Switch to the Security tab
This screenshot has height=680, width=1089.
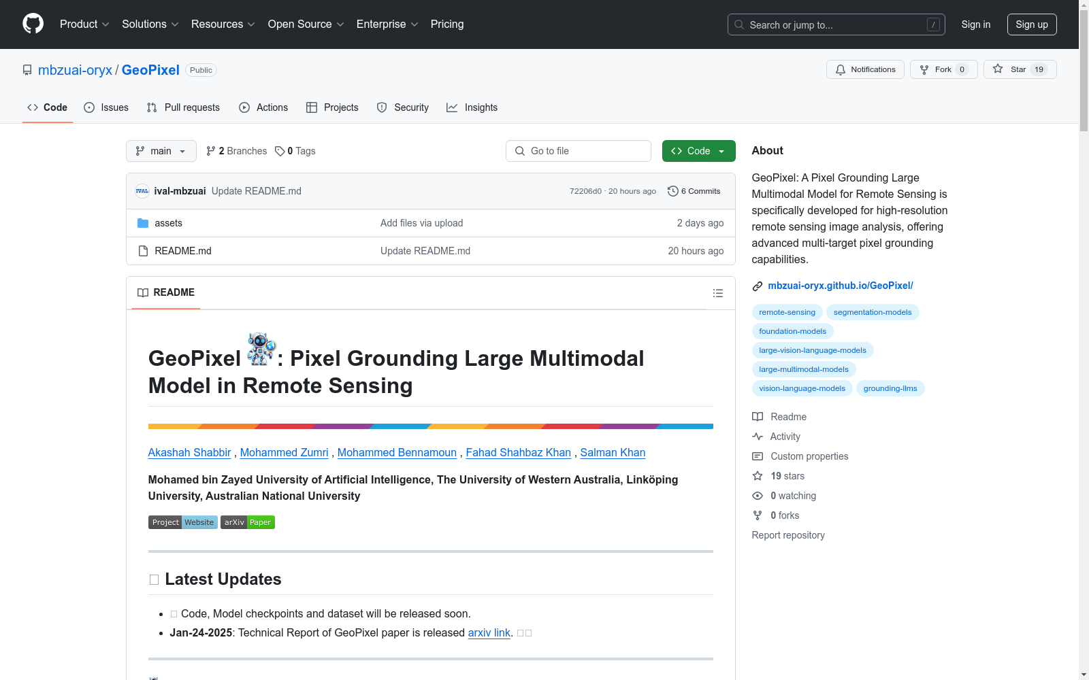[x=403, y=107]
